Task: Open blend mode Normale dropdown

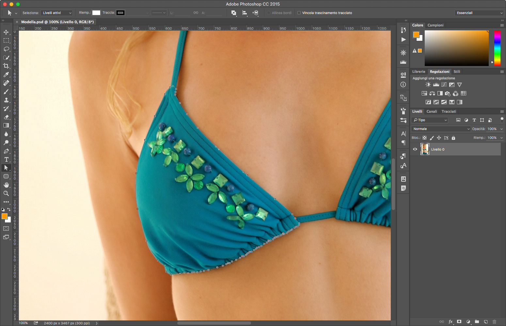Action: click(x=441, y=129)
